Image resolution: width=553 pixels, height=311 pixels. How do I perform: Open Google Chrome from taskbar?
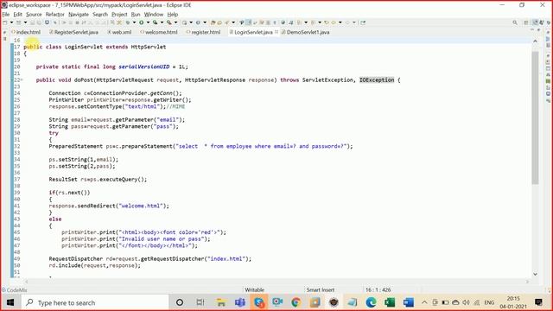[296, 302]
